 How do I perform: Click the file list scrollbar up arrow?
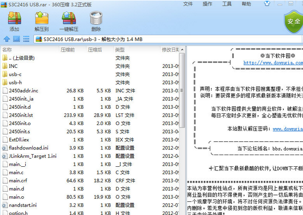click(182, 50)
